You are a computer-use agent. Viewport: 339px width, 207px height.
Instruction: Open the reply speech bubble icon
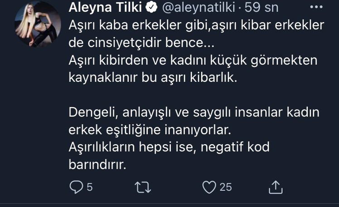(x=76, y=187)
